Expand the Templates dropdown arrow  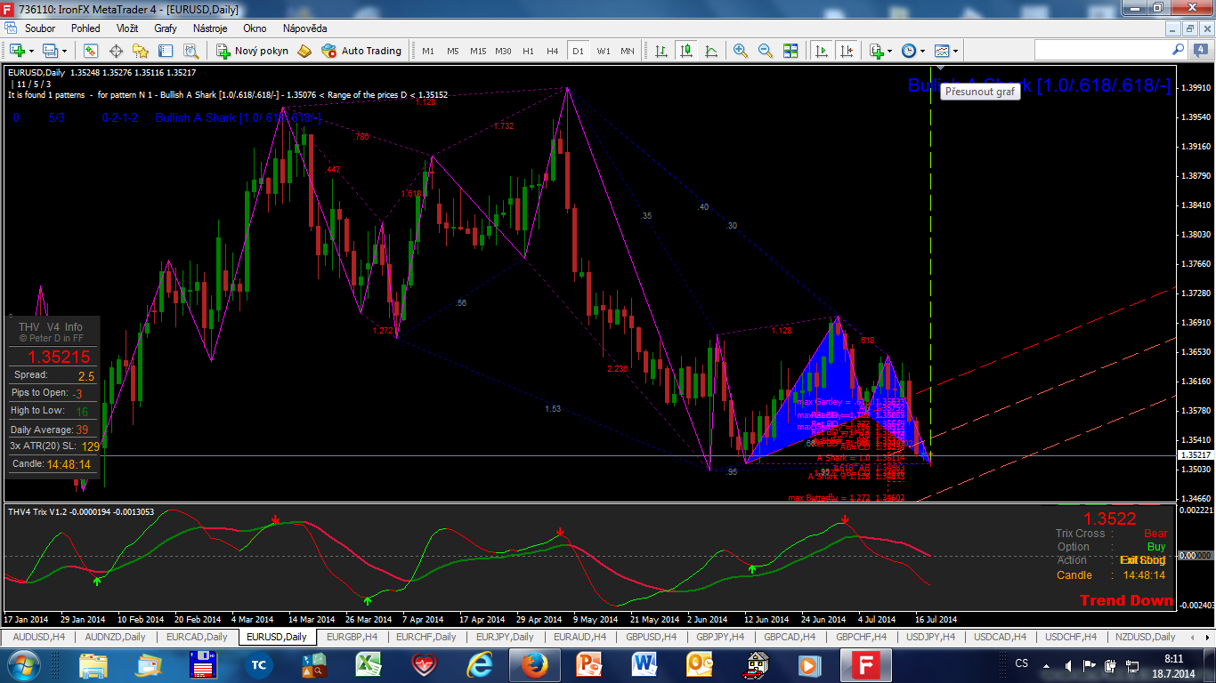pos(956,51)
